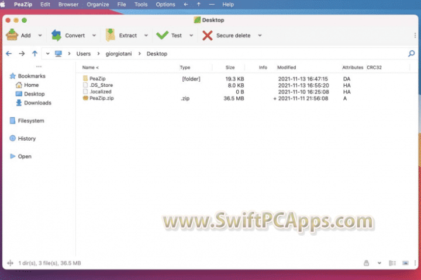Click the Bookmarks star icon in sidebar
Image resolution: width=421 pixels, height=280 pixels.
[x=12, y=76]
